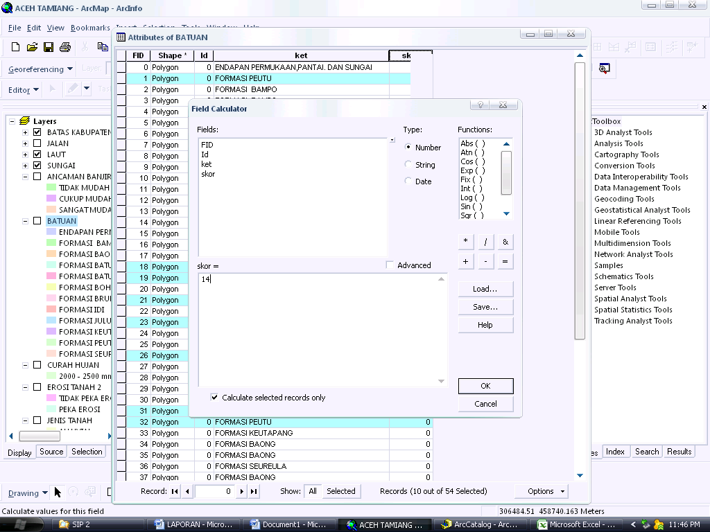Confirm the calculation with OK

click(x=485, y=386)
